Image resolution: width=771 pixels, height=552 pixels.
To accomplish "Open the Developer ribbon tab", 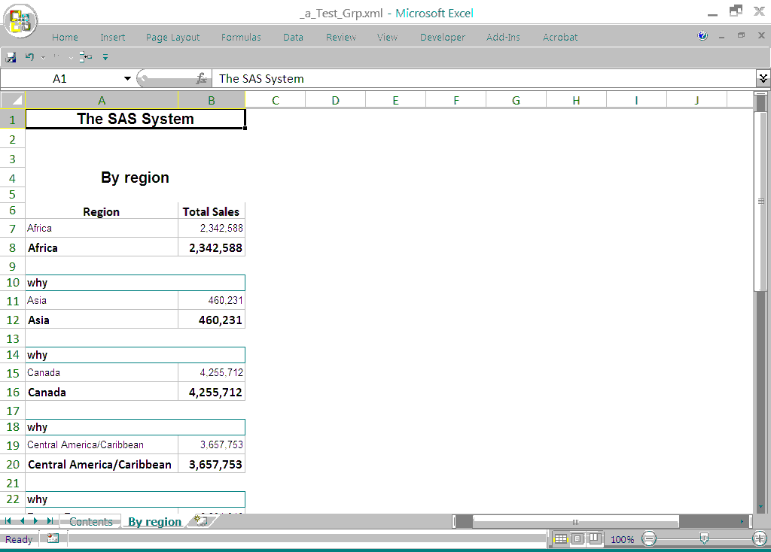I will pyautogui.click(x=443, y=38).
